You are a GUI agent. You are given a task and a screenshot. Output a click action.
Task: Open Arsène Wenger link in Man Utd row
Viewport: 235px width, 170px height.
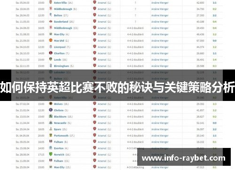pos(160,41)
